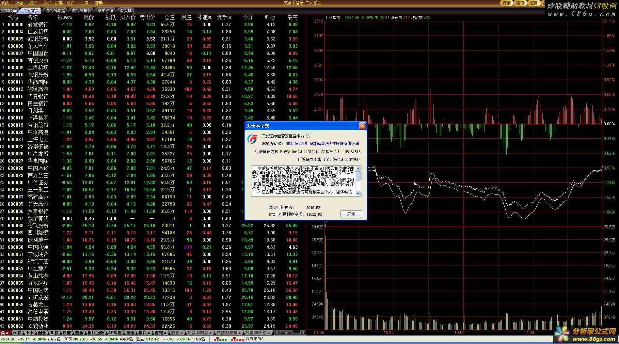Click the 上证指数 chart title
619x344 pixels.
point(332,18)
